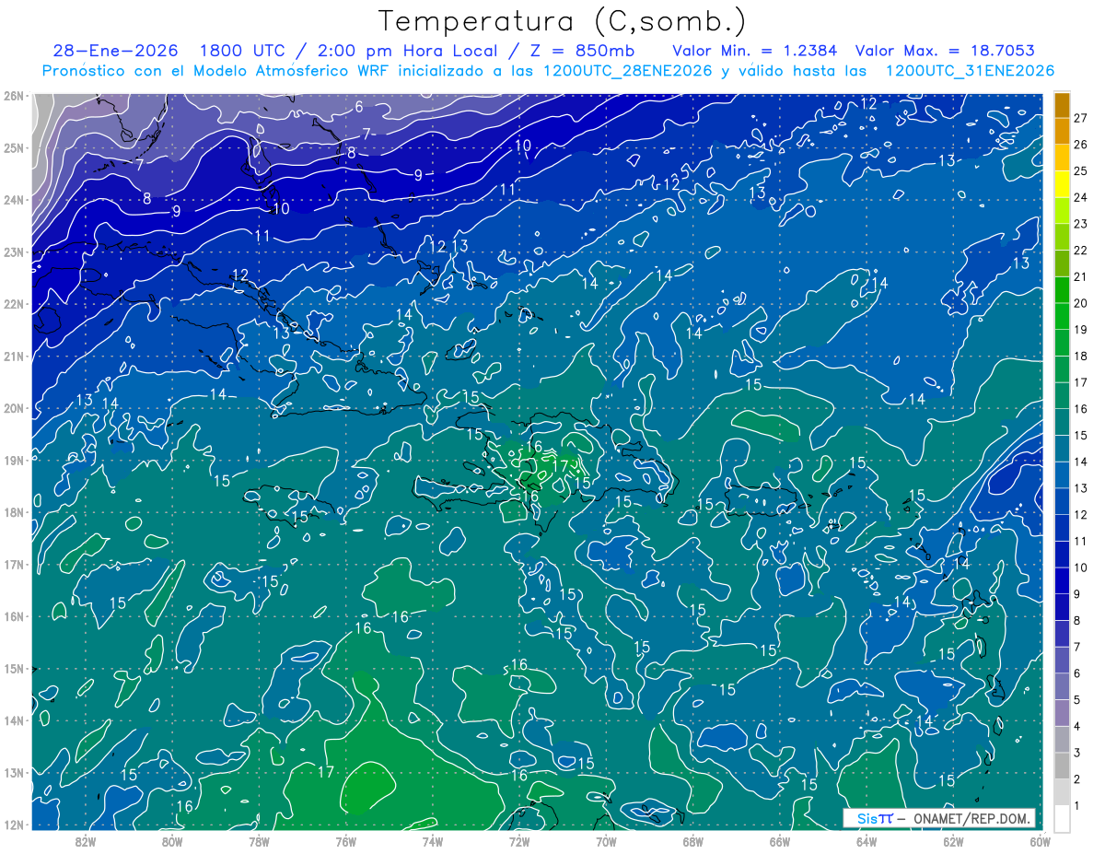1105x854 pixels.
Task: Click the '68W' longitude axis label
Action: pyautogui.click(x=693, y=840)
